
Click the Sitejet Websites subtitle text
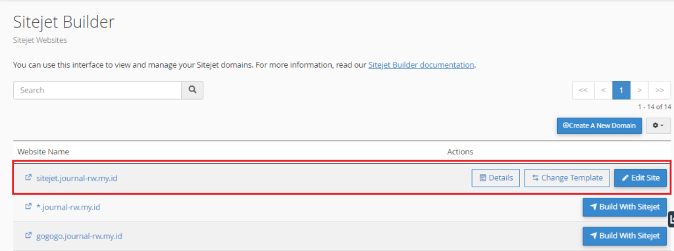pos(40,40)
